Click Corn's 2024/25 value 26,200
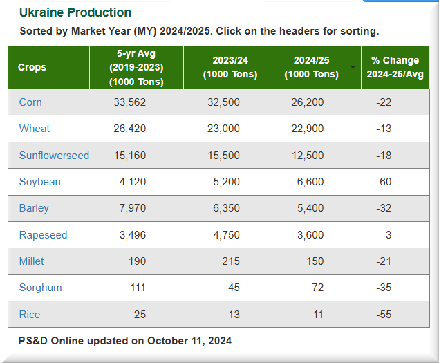The width and height of the screenshot is (439, 363). [x=306, y=102]
